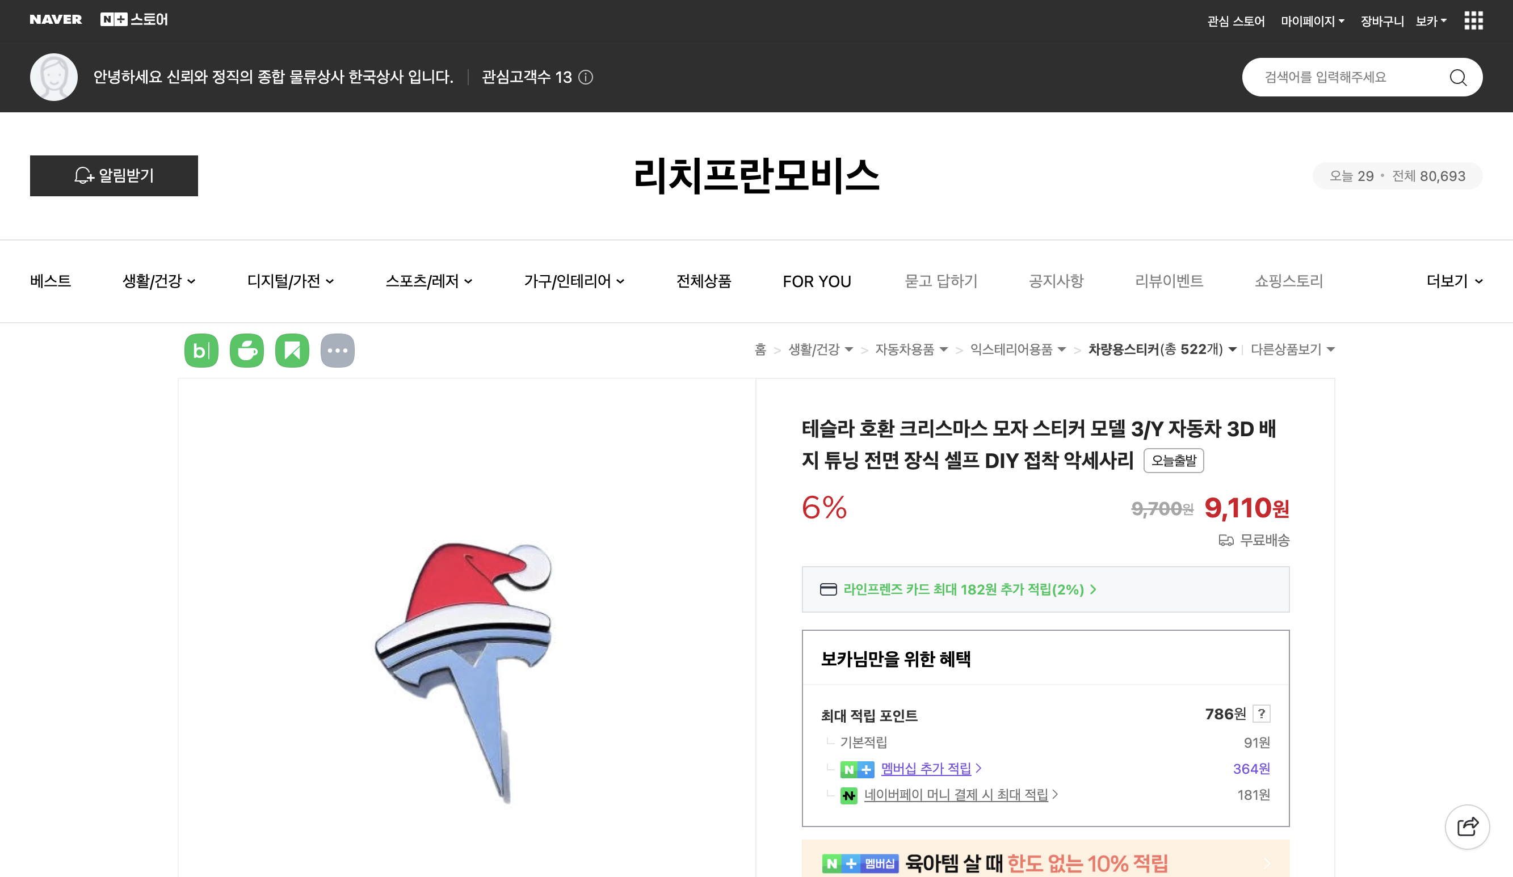The width and height of the screenshot is (1513, 877).
Task: Expand the 생활/건강 category dropdown
Action: point(158,281)
